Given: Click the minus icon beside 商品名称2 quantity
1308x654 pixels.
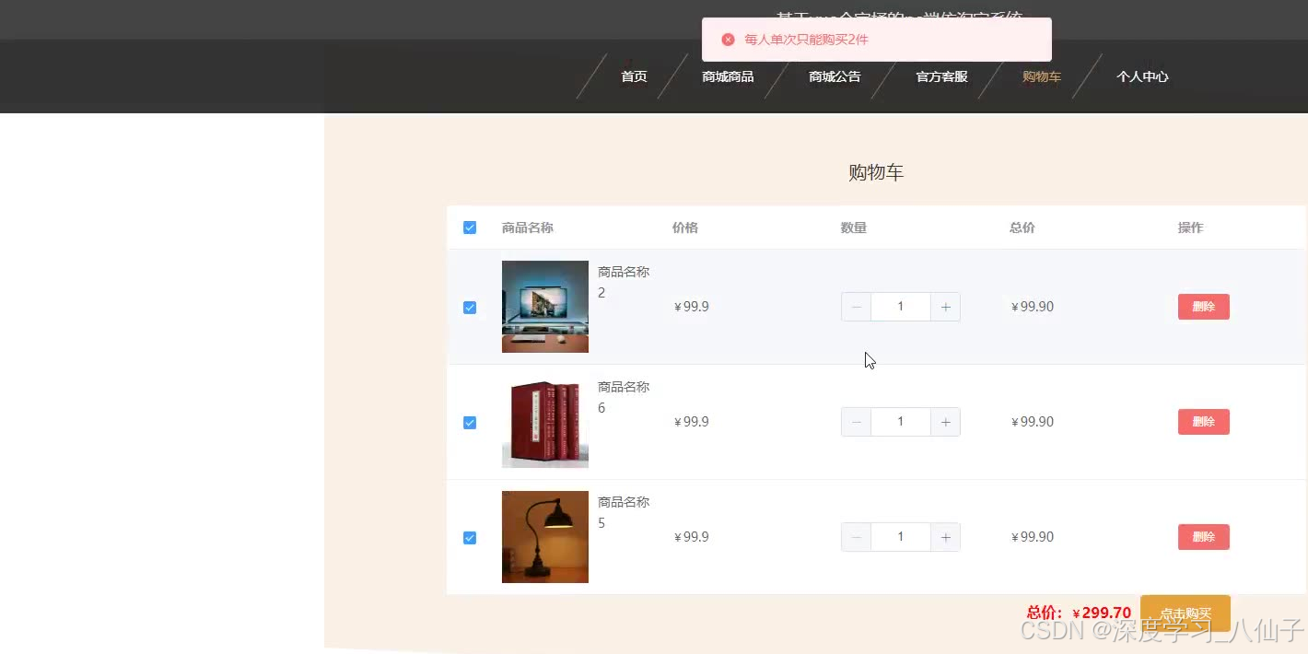Looking at the screenshot, I should 856,307.
